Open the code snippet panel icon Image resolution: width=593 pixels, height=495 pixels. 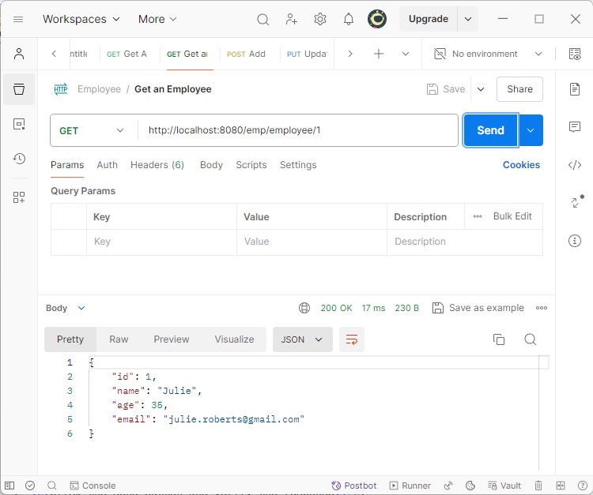tap(575, 165)
